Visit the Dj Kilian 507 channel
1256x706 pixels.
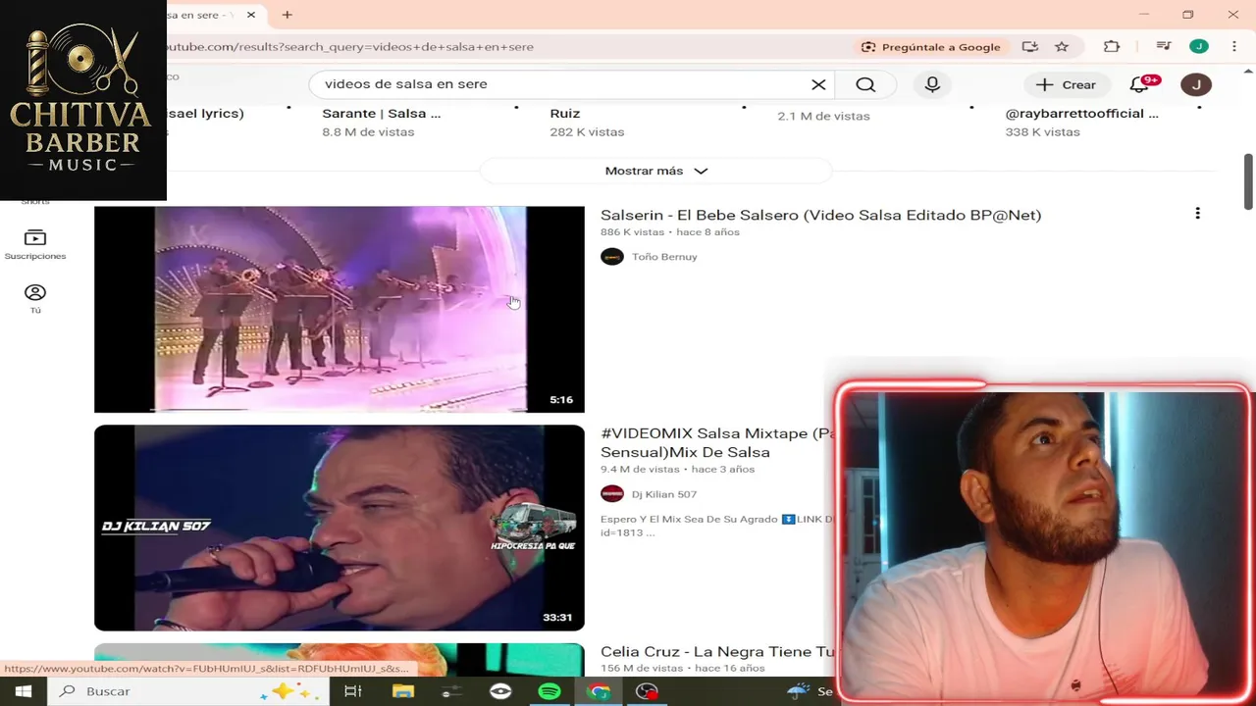[x=664, y=494]
